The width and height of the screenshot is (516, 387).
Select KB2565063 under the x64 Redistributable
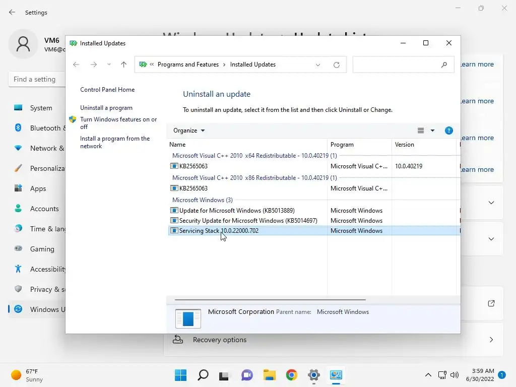193,166
